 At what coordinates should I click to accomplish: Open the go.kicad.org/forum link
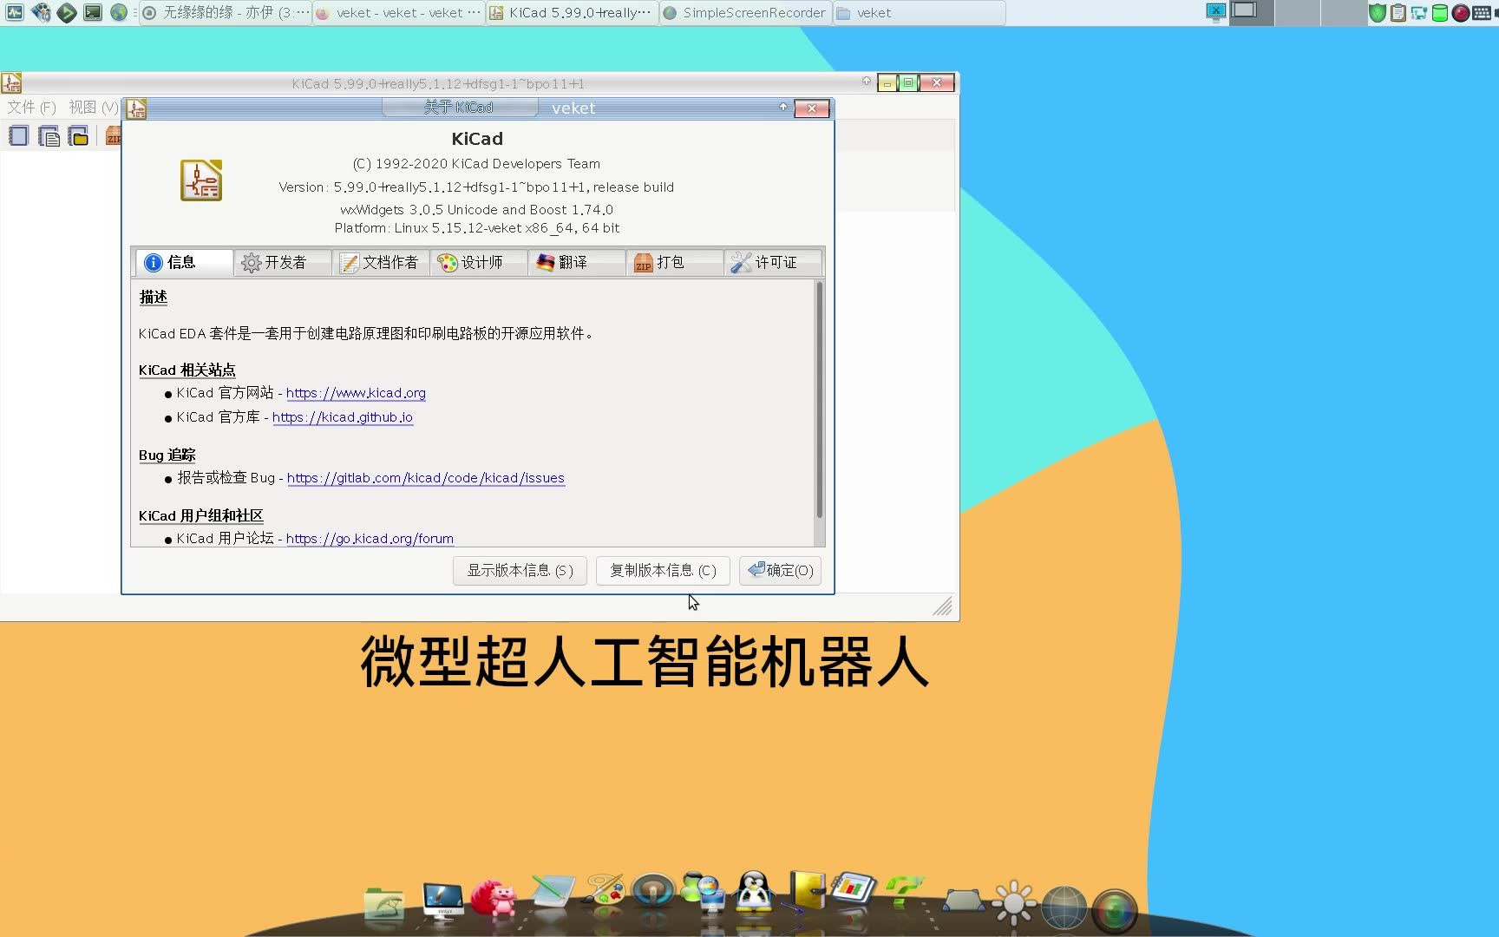pyautogui.click(x=370, y=539)
